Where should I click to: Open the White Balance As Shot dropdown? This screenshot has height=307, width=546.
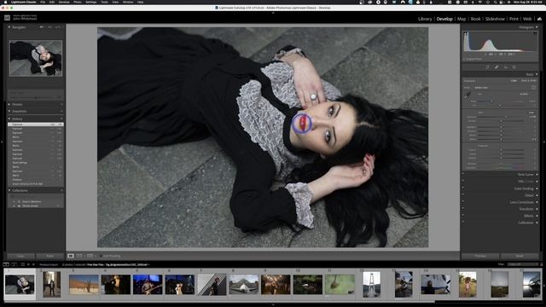524,94
